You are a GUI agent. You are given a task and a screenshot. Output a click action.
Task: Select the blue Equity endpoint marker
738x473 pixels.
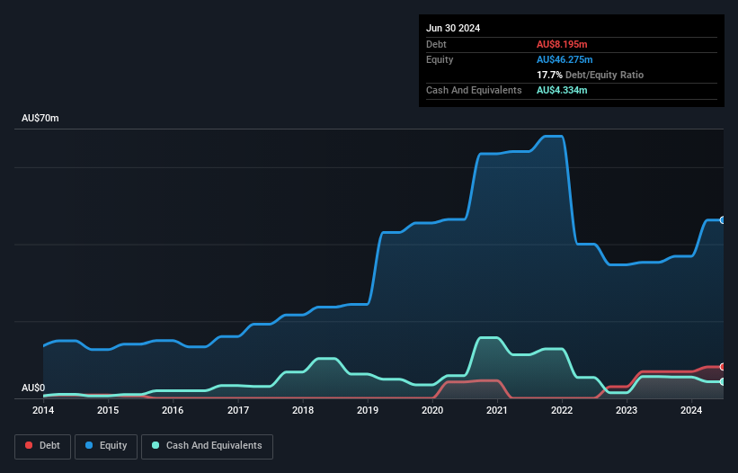point(722,220)
